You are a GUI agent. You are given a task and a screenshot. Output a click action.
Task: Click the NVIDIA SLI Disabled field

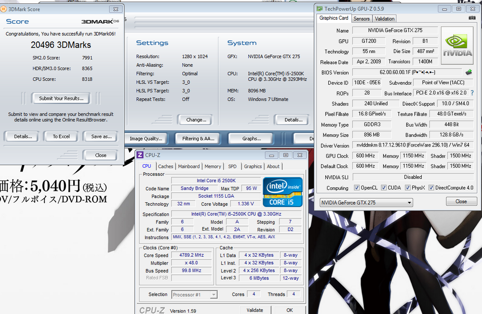(x=413, y=177)
